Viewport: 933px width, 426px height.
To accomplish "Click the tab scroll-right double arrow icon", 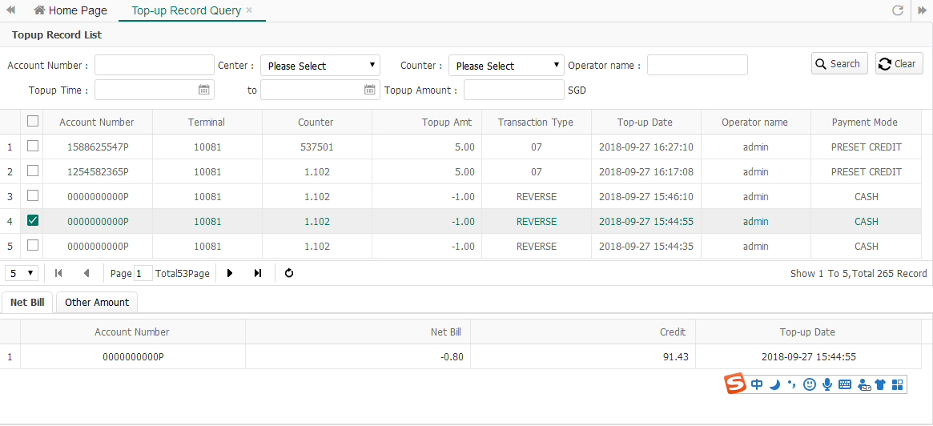I will point(923,10).
